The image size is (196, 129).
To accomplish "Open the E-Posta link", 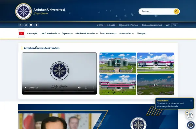I will tap(111, 25).
